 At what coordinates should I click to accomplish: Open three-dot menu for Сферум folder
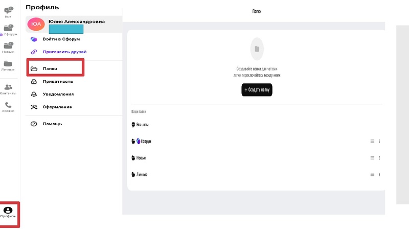click(379, 142)
